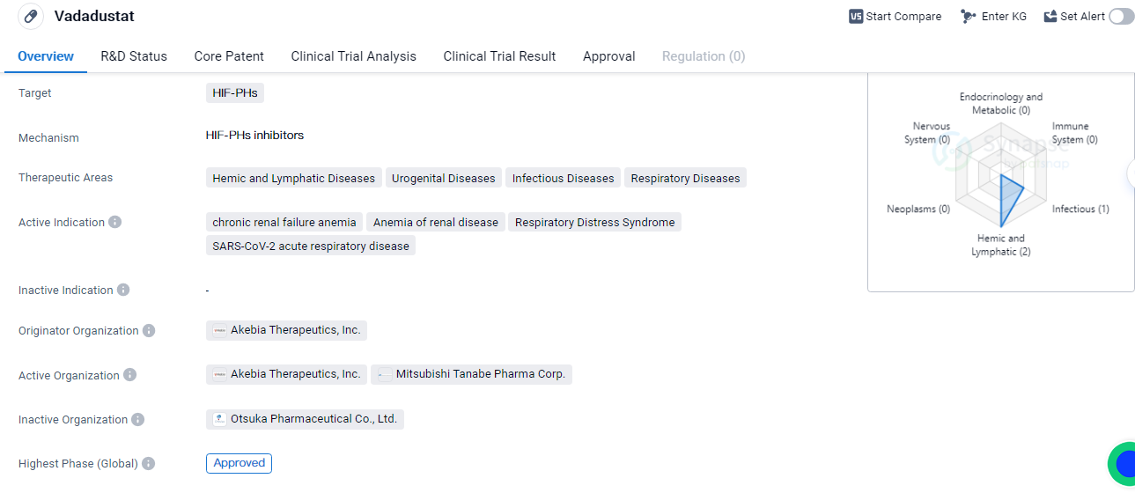Toggle the Set Alert switch
This screenshot has width=1135, height=493.
point(1121,16)
